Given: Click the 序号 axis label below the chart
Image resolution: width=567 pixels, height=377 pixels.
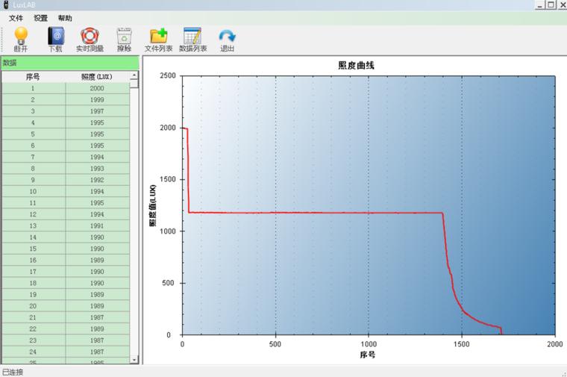Looking at the screenshot, I should (x=368, y=355).
